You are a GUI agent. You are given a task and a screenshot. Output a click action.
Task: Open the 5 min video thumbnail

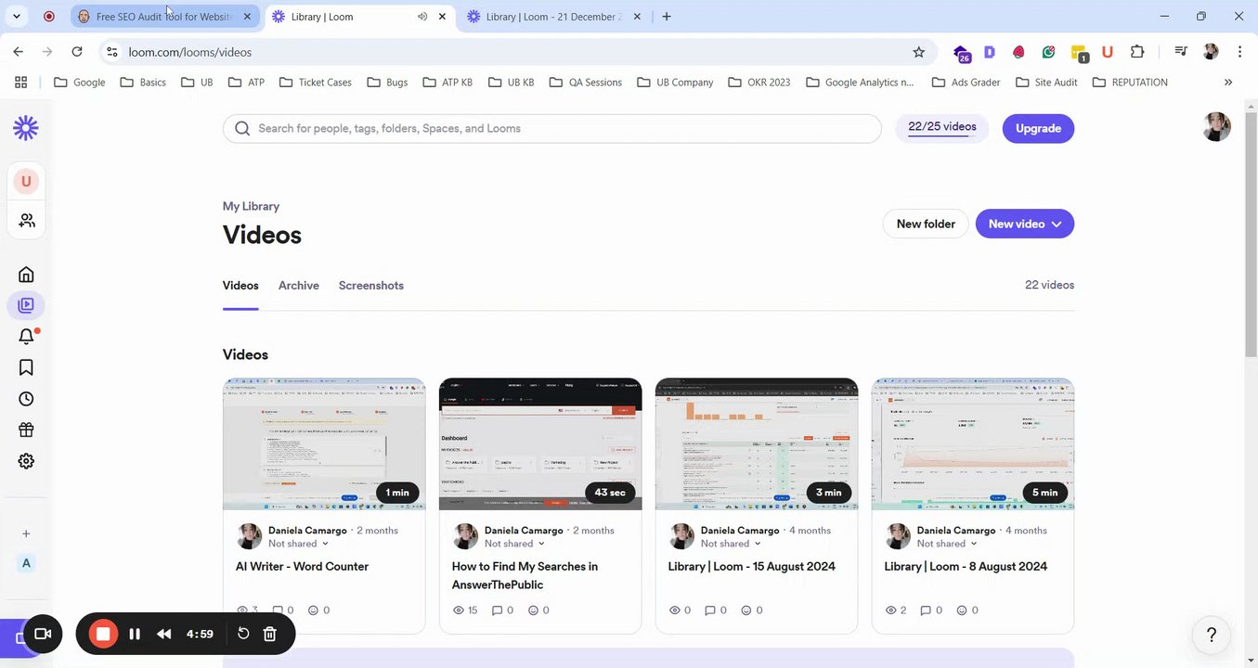pos(973,444)
